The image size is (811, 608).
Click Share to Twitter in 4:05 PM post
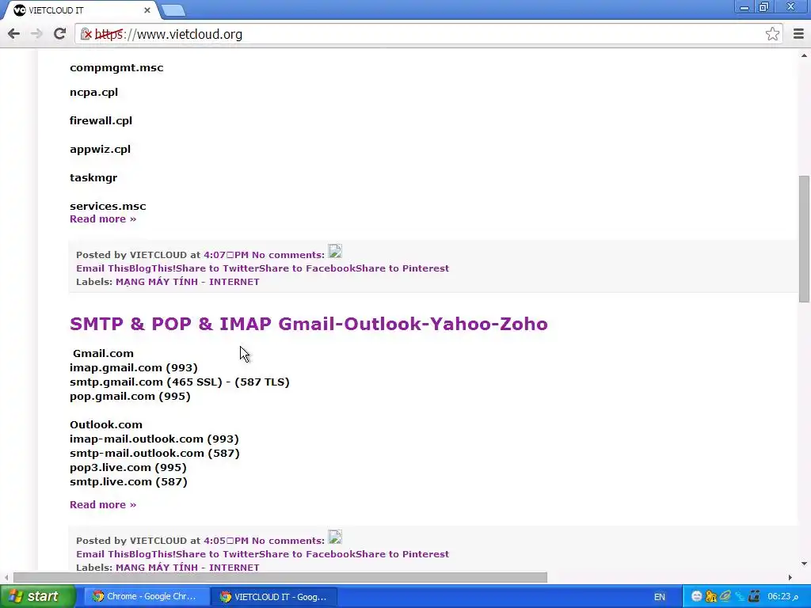(217, 554)
